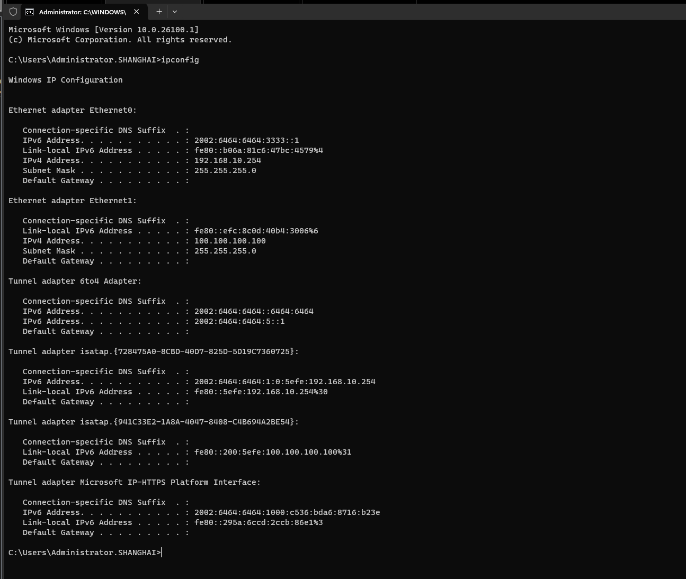Click the Ethernet adapter Ethernet0 heading
The height and width of the screenshot is (579, 686).
click(73, 110)
